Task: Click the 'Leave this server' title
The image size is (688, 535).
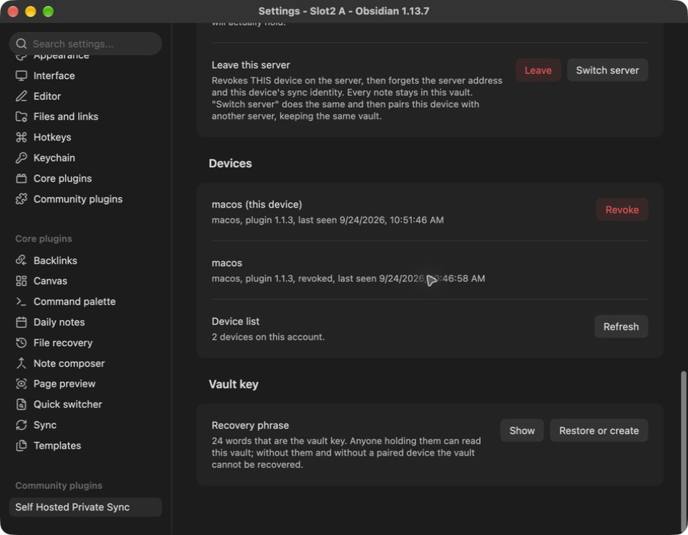Action: point(251,65)
